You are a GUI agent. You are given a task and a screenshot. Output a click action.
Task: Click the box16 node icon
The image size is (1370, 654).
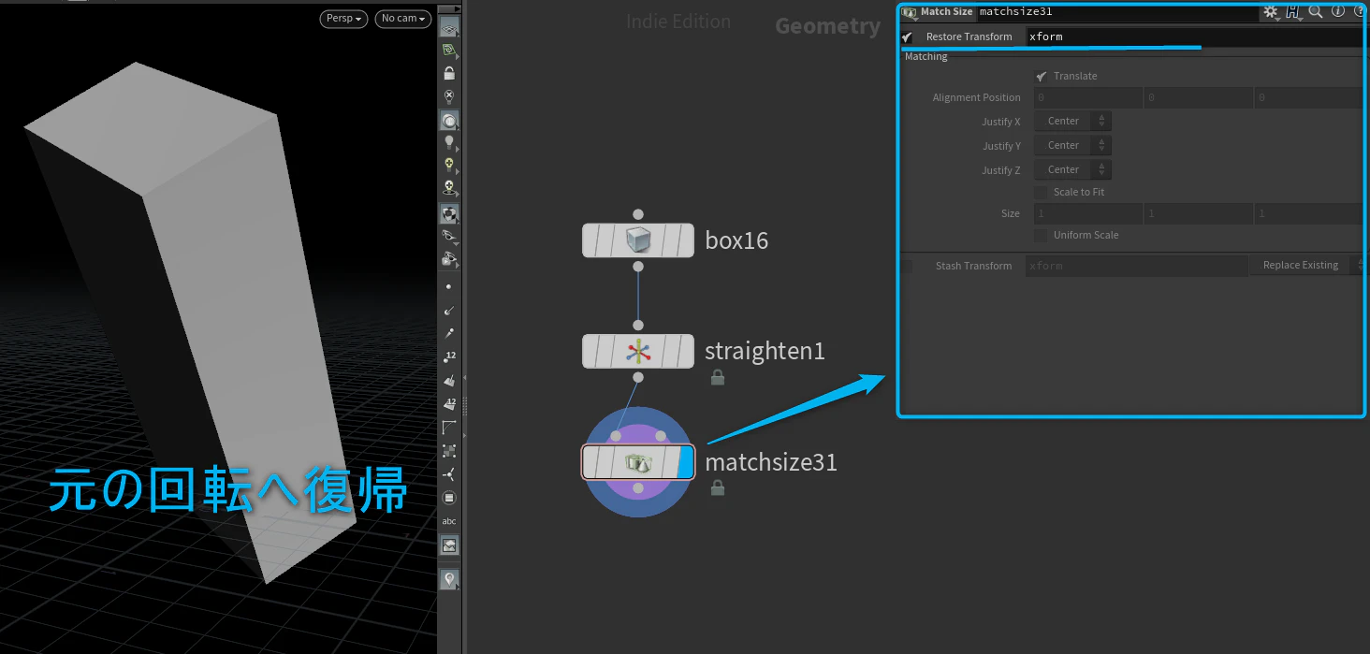638,240
